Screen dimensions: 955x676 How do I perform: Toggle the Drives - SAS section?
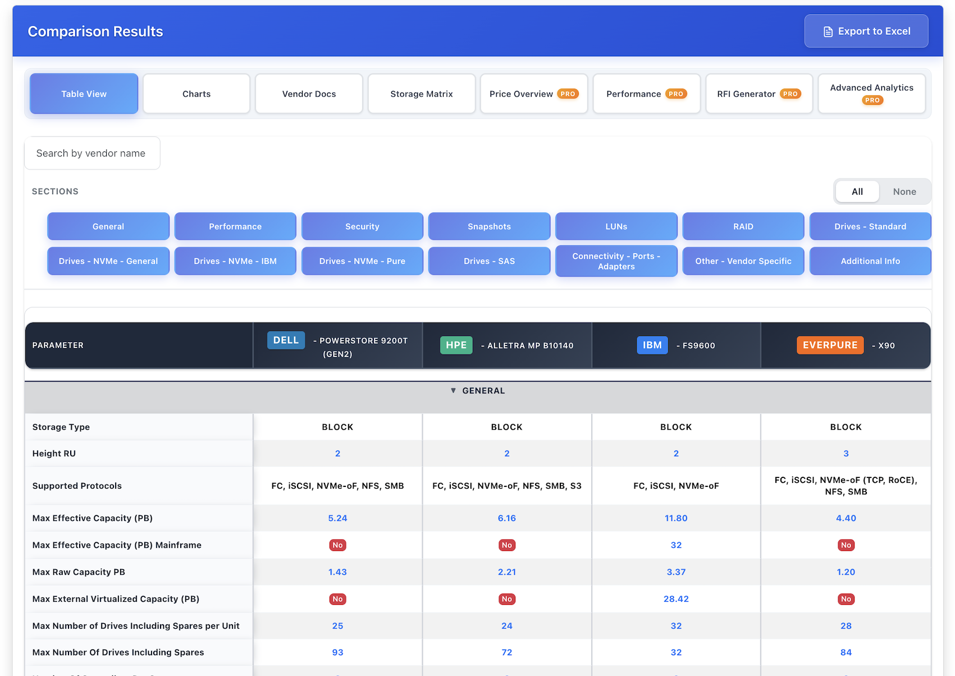(x=490, y=261)
